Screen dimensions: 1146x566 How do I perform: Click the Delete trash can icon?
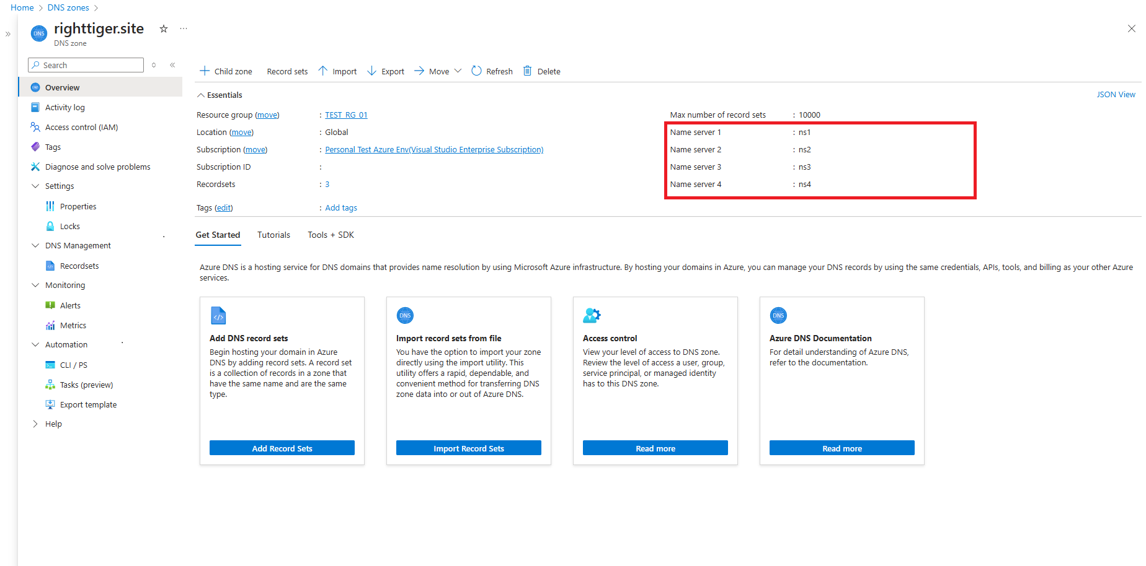(528, 71)
